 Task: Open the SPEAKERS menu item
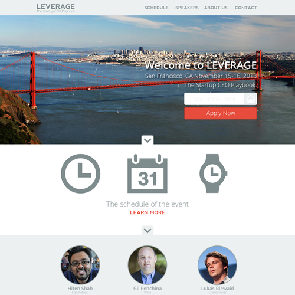coord(187,8)
